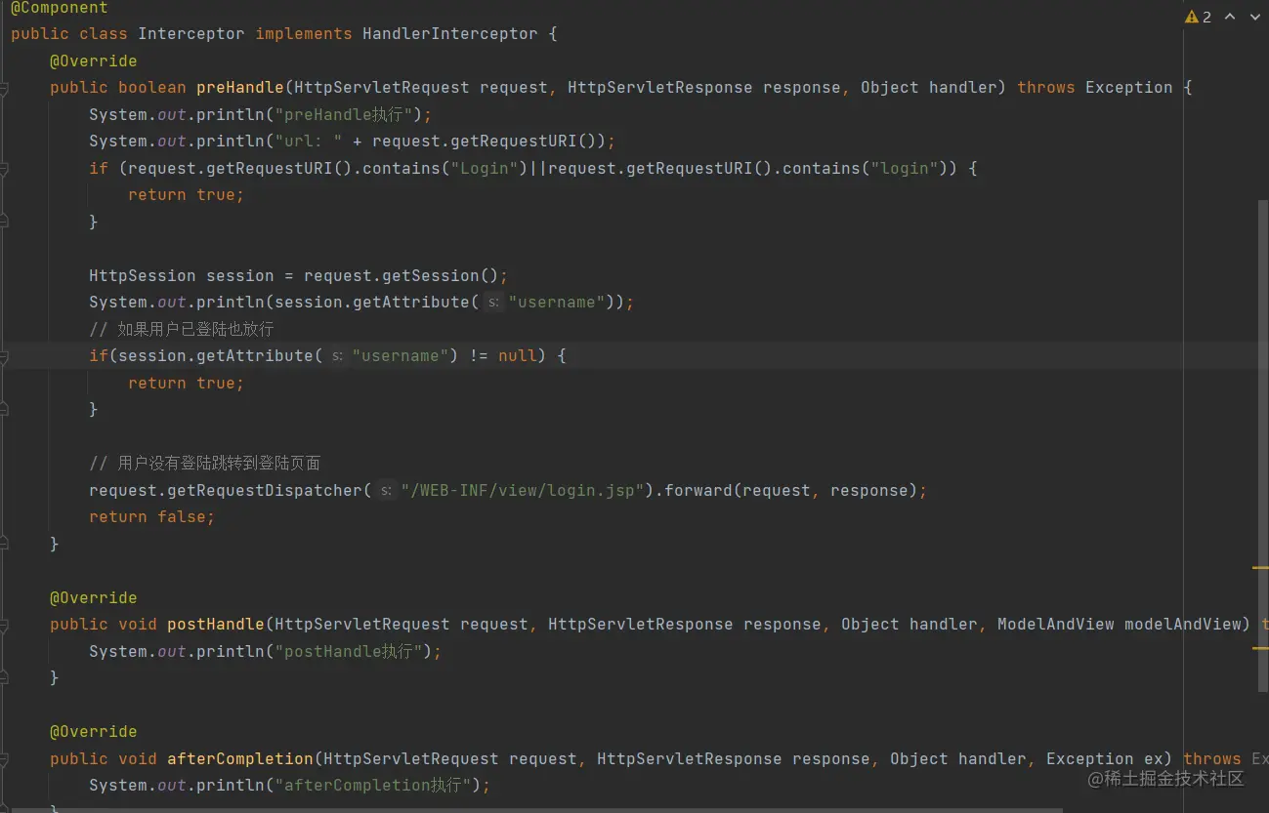The width and height of the screenshot is (1269, 813).
Task: Collapse the postHandle method fold marker
Action: click(x=4, y=625)
